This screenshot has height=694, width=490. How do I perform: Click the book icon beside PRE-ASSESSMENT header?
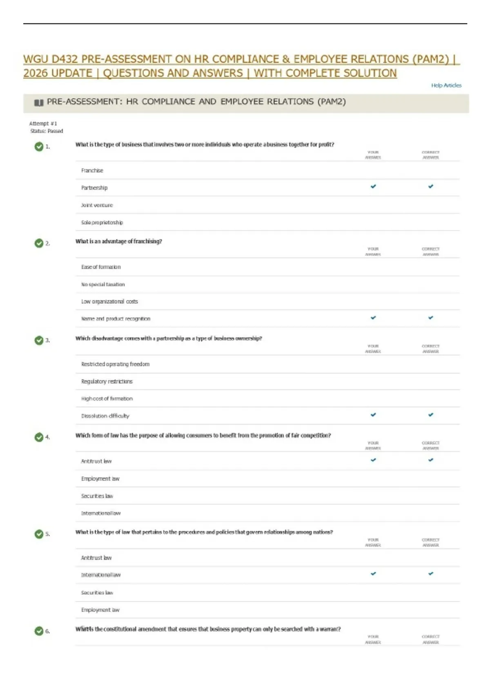(39, 102)
